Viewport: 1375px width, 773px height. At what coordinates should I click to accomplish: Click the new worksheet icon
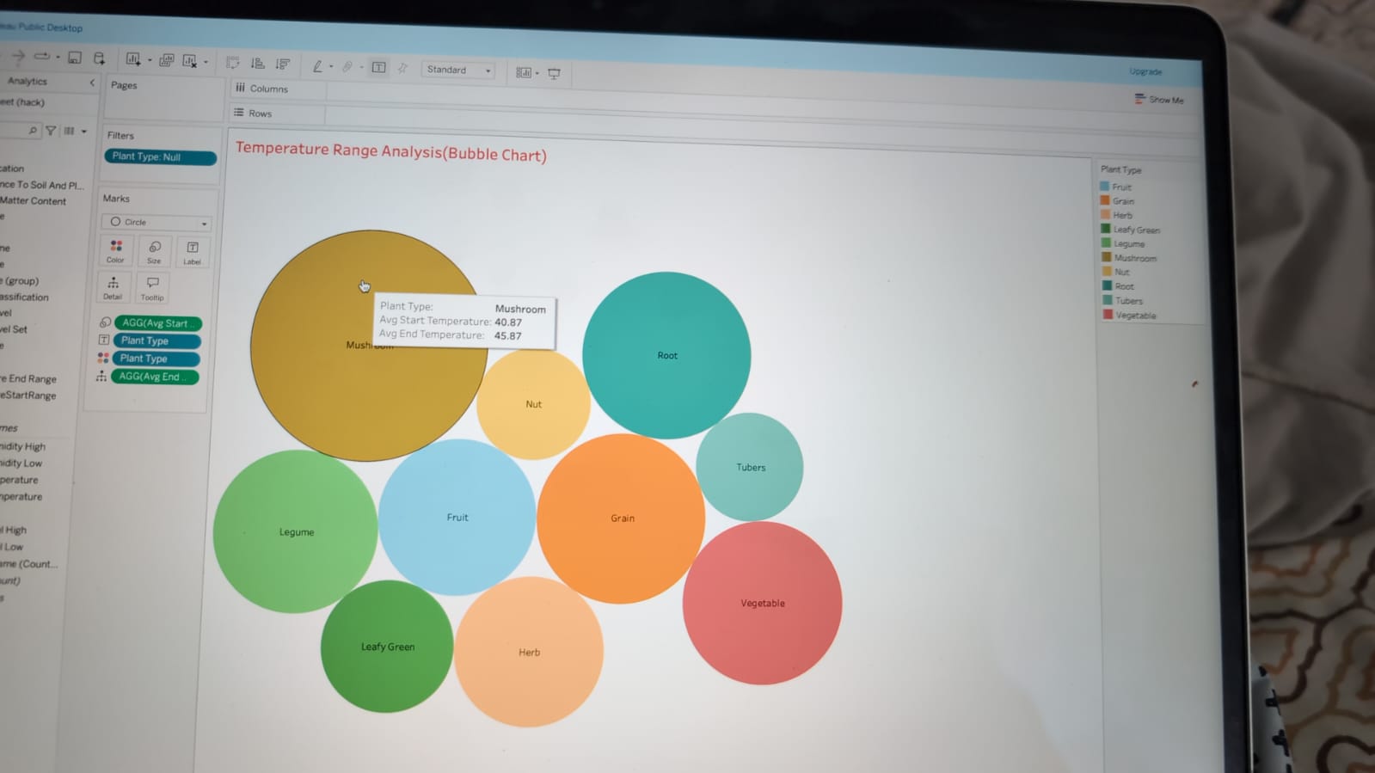[x=133, y=59]
